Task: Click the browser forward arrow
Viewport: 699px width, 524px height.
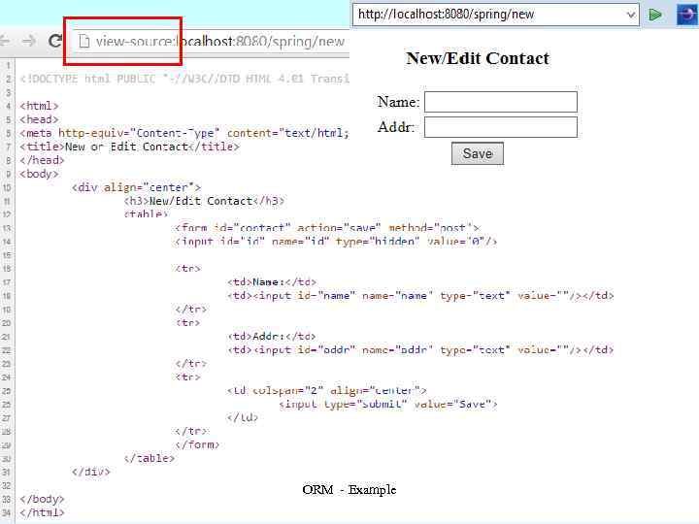Action: point(28,41)
